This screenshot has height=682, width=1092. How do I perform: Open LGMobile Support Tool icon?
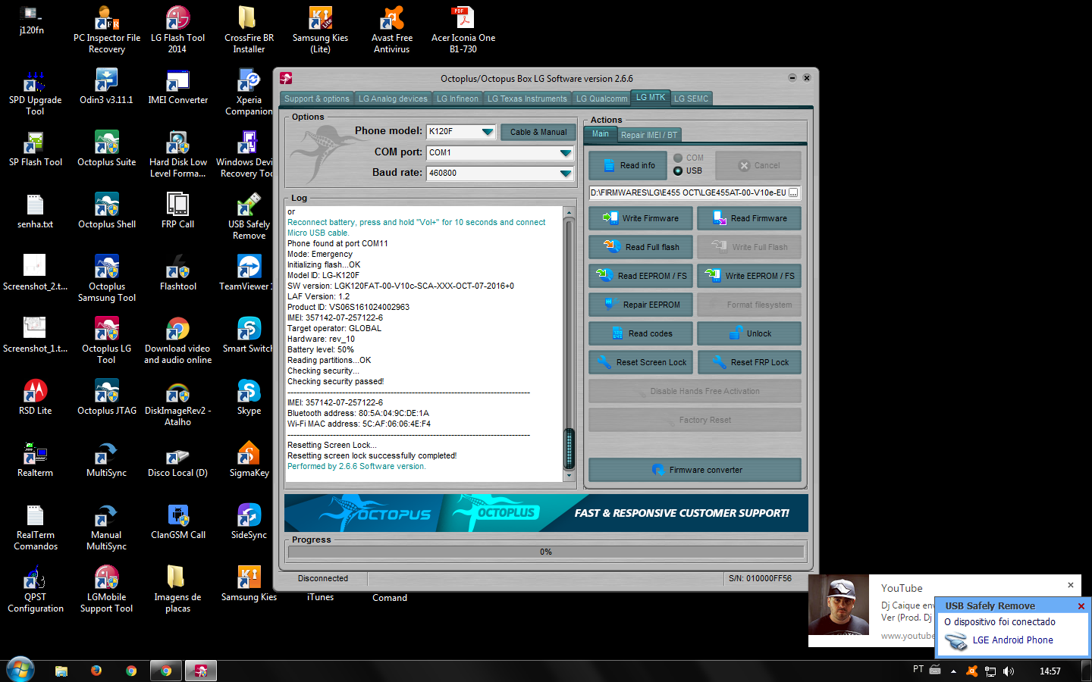pos(106,589)
